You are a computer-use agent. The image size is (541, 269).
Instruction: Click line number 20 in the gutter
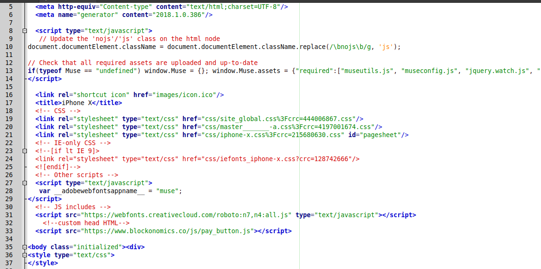click(9, 127)
